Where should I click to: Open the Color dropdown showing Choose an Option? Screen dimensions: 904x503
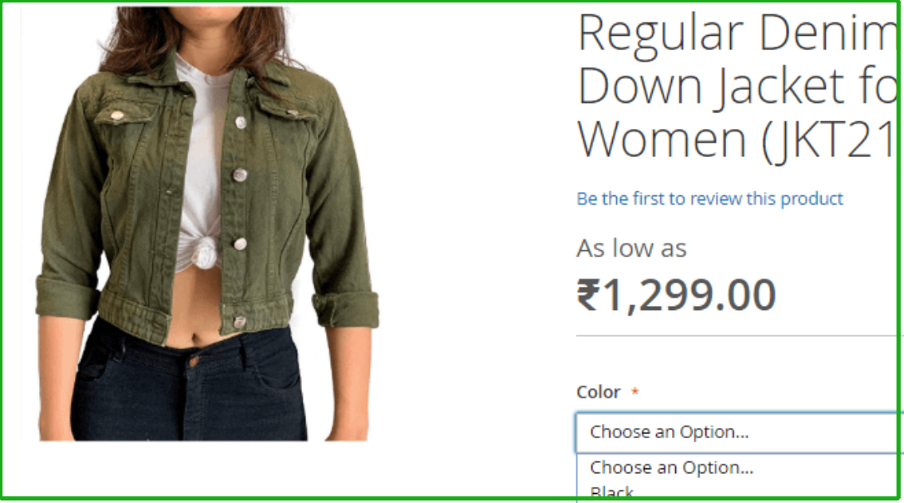click(x=737, y=432)
